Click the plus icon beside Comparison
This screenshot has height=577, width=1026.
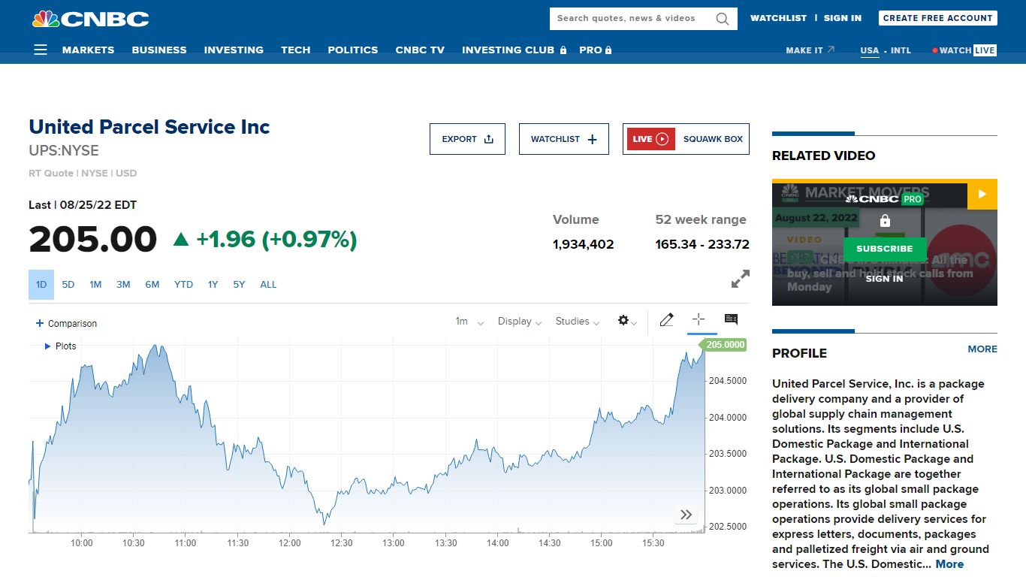tap(40, 323)
